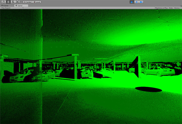Select the Move tool

point(8,2)
